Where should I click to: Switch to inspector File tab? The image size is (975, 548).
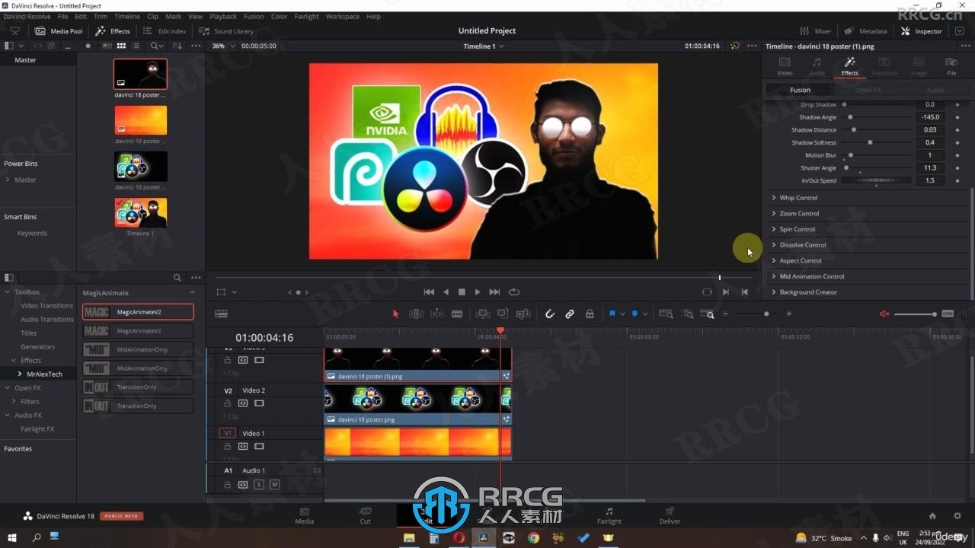(951, 66)
